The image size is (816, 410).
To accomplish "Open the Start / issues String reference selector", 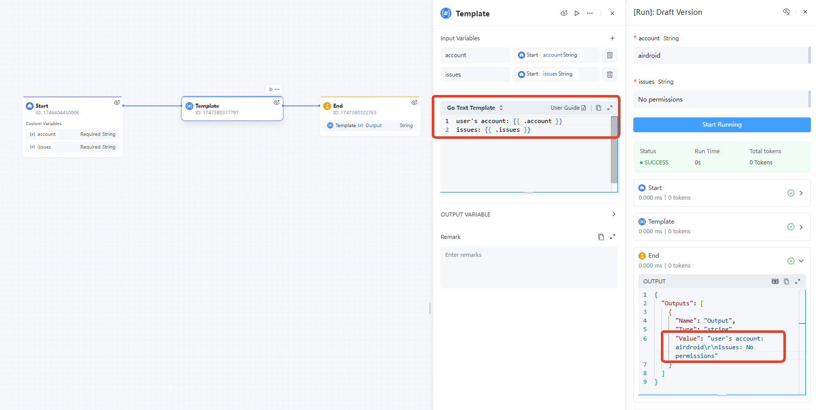I will click(556, 75).
